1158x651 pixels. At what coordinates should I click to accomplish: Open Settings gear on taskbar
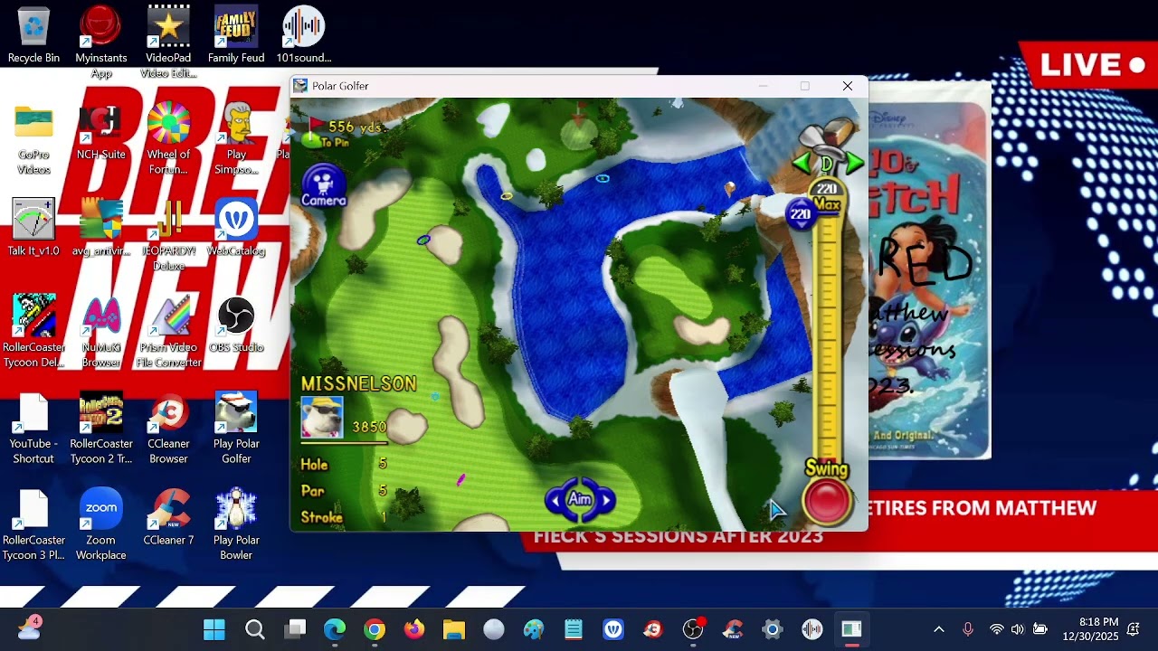772,629
